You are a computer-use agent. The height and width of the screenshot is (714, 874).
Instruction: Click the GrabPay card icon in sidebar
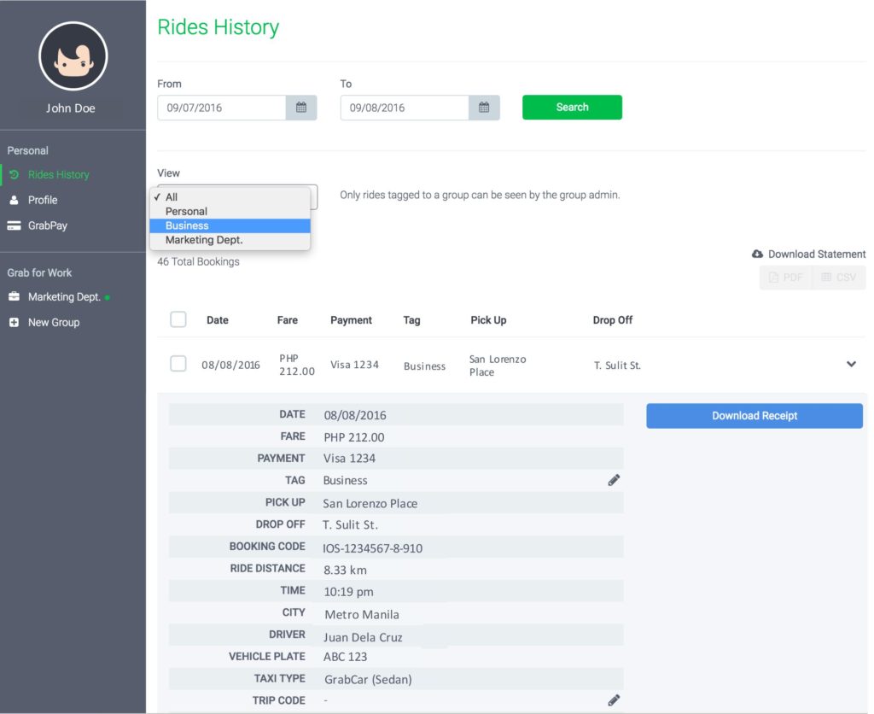tap(14, 226)
